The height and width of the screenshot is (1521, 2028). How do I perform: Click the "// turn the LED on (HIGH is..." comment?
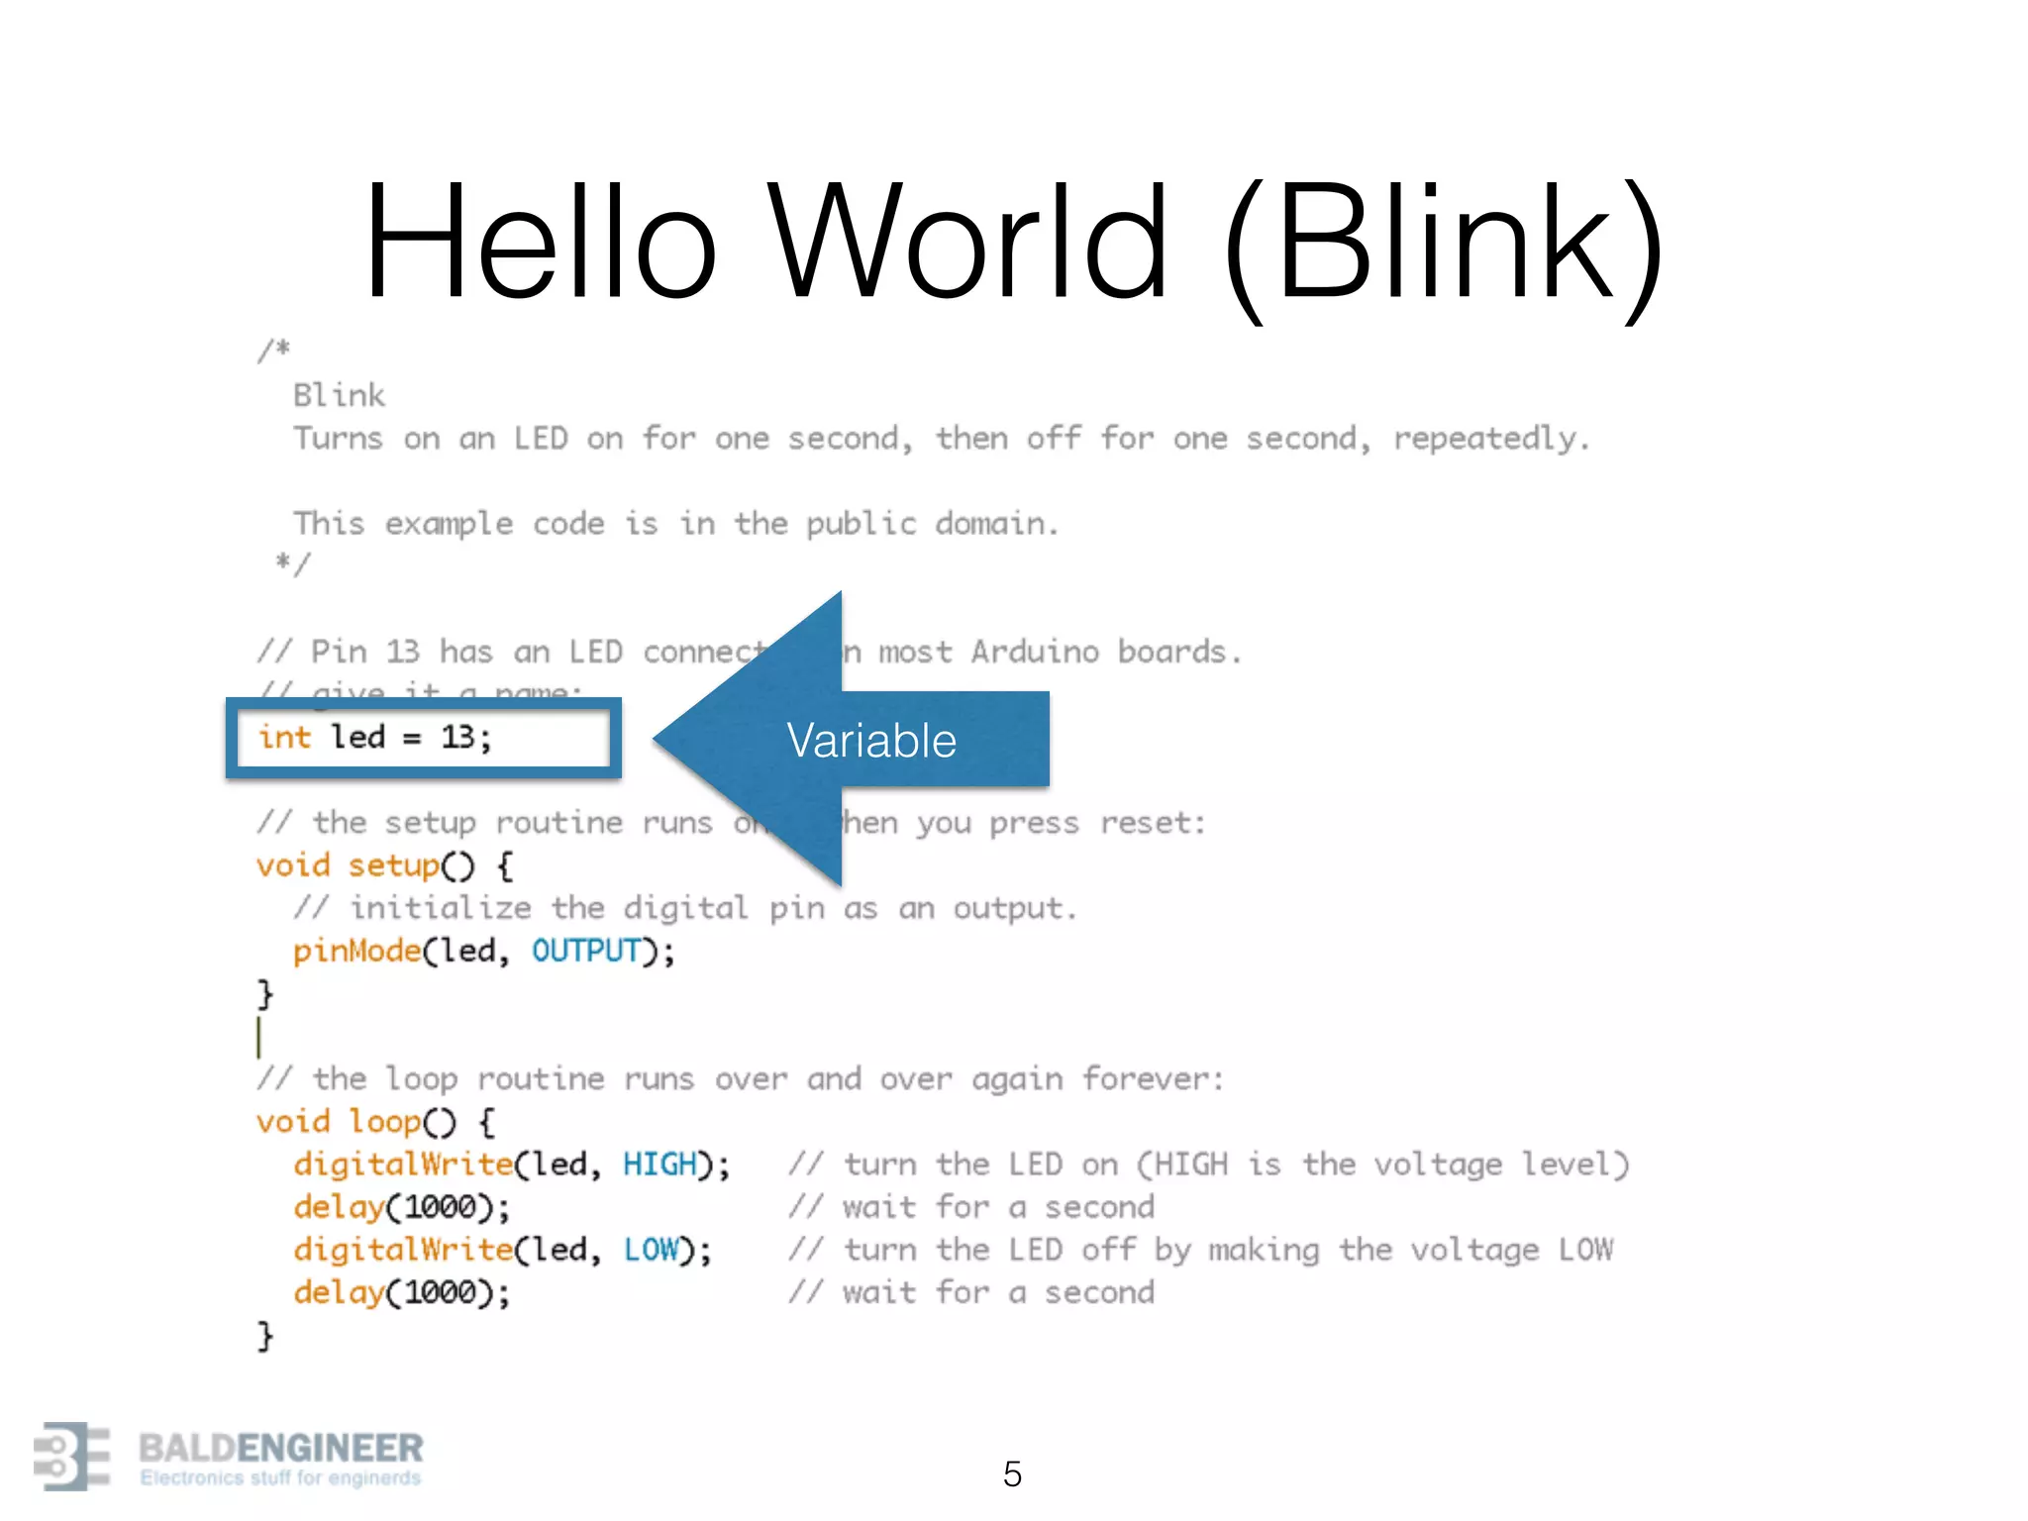click(1208, 1165)
